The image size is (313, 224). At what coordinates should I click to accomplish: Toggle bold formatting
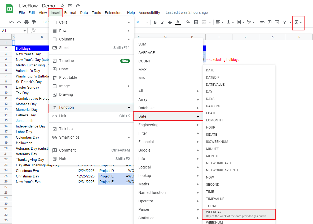coord(155,22)
